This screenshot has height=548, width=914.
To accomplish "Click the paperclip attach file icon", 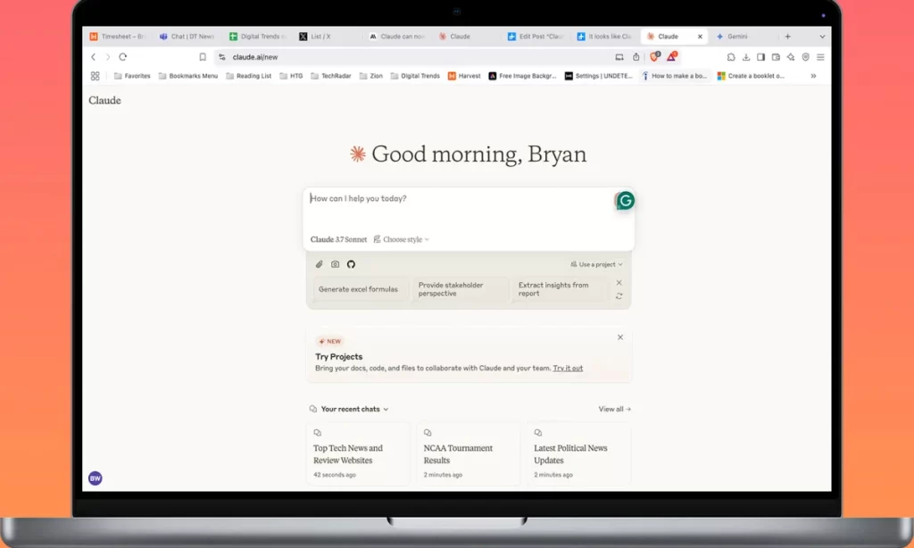I will [320, 264].
